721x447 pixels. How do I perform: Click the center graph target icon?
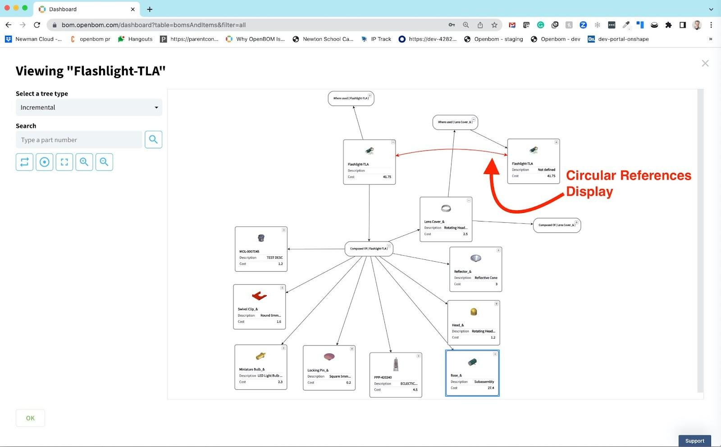pyautogui.click(x=45, y=162)
